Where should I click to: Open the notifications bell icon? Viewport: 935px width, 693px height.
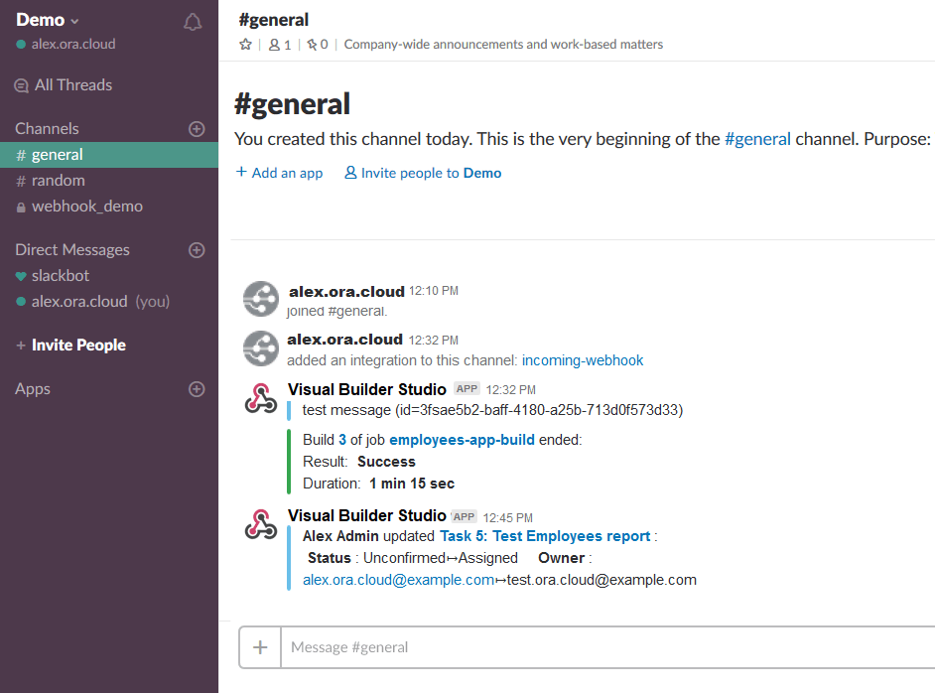[192, 22]
